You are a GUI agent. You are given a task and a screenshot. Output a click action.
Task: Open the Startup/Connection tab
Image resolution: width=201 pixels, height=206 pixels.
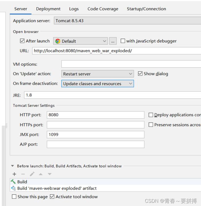pyautogui.click(x=146, y=9)
